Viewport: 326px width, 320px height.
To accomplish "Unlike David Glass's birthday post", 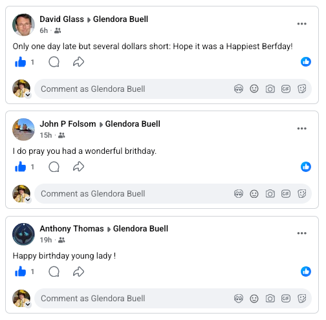I will point(20,62).
